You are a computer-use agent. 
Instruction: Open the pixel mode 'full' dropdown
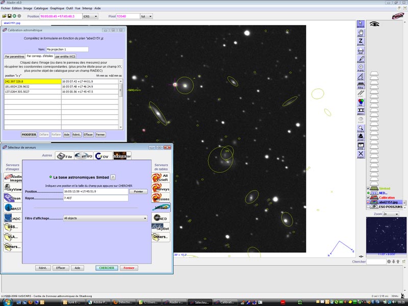pyautogui.click(x=146, y=16)
